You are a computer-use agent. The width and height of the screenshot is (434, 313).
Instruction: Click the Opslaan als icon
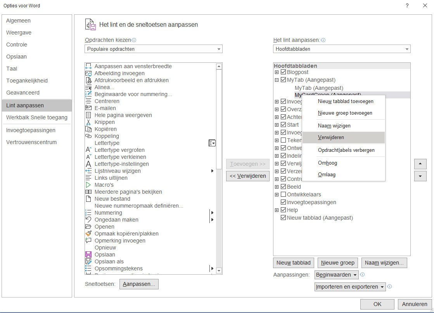coord(88,261)
